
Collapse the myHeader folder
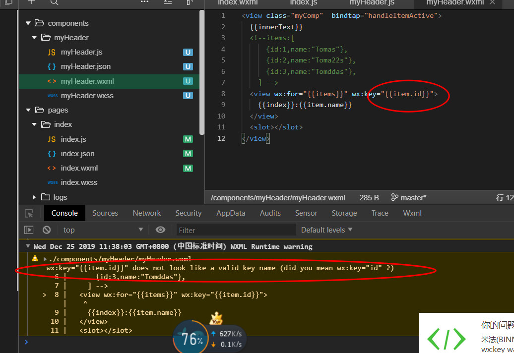tap(34, 38)
